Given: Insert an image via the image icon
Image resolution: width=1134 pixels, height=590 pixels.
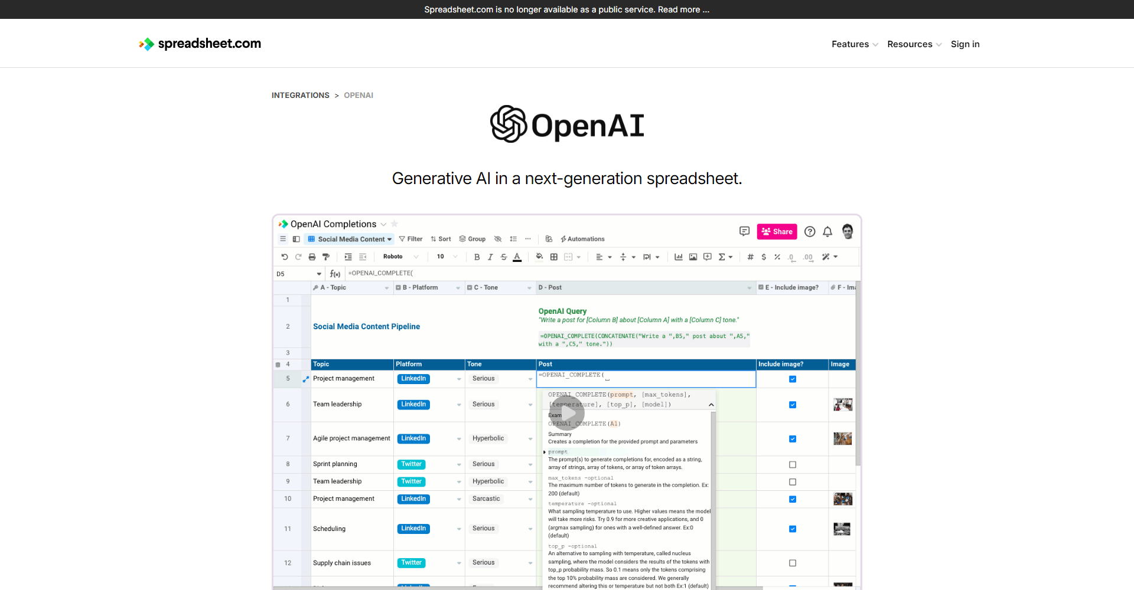Looking at the screenshot, I should coord(693,257).
